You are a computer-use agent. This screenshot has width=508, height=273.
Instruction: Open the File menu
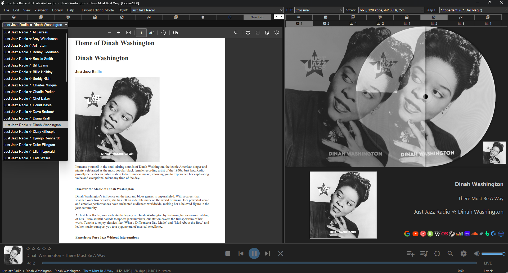(6, 10)
